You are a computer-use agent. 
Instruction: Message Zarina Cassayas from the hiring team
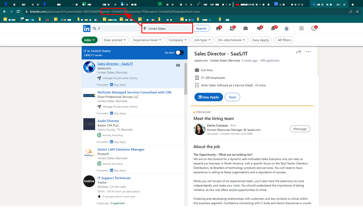(300, 129)
